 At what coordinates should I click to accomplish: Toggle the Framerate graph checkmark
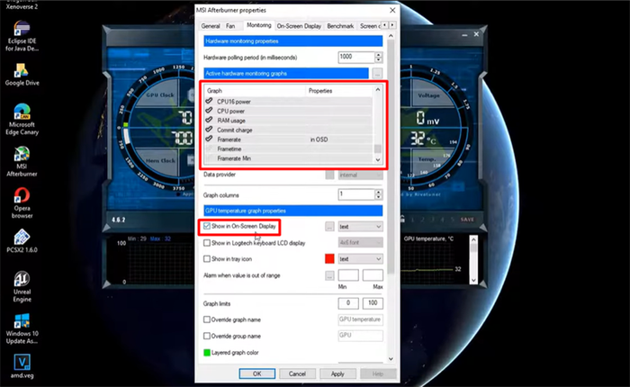[x=209, y=139]
